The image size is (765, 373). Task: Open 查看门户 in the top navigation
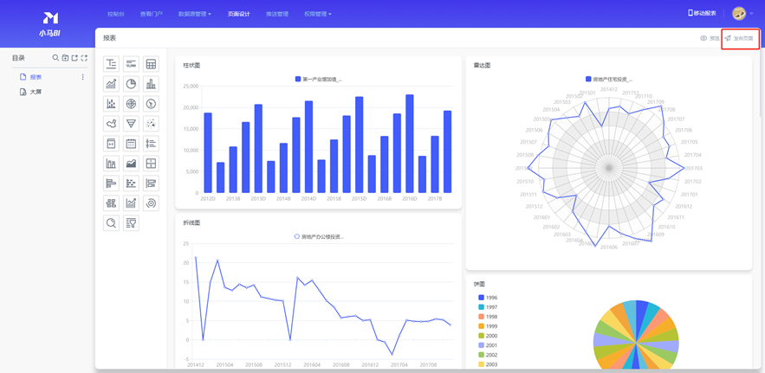152,14
